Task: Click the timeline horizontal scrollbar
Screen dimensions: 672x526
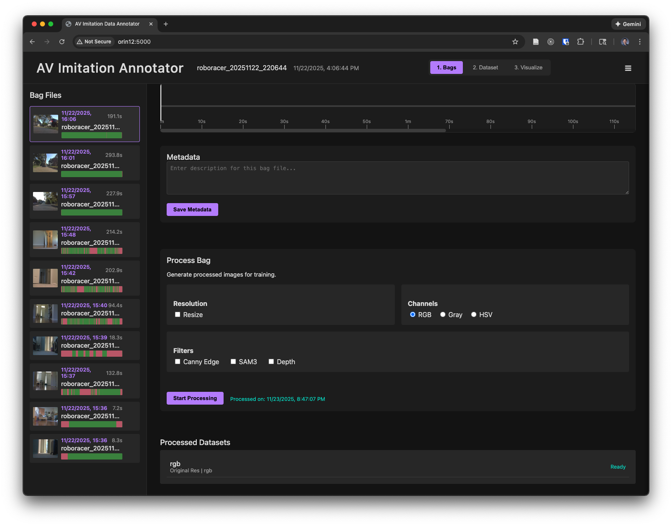Action: (303, 130)
